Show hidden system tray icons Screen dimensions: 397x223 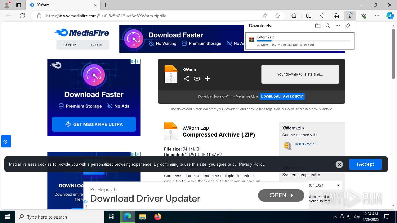tap(334, 217)
